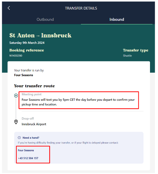The image size is (158, 174).
Task: Click the Four Seasons transfer operator name
Action: point(24,75)
